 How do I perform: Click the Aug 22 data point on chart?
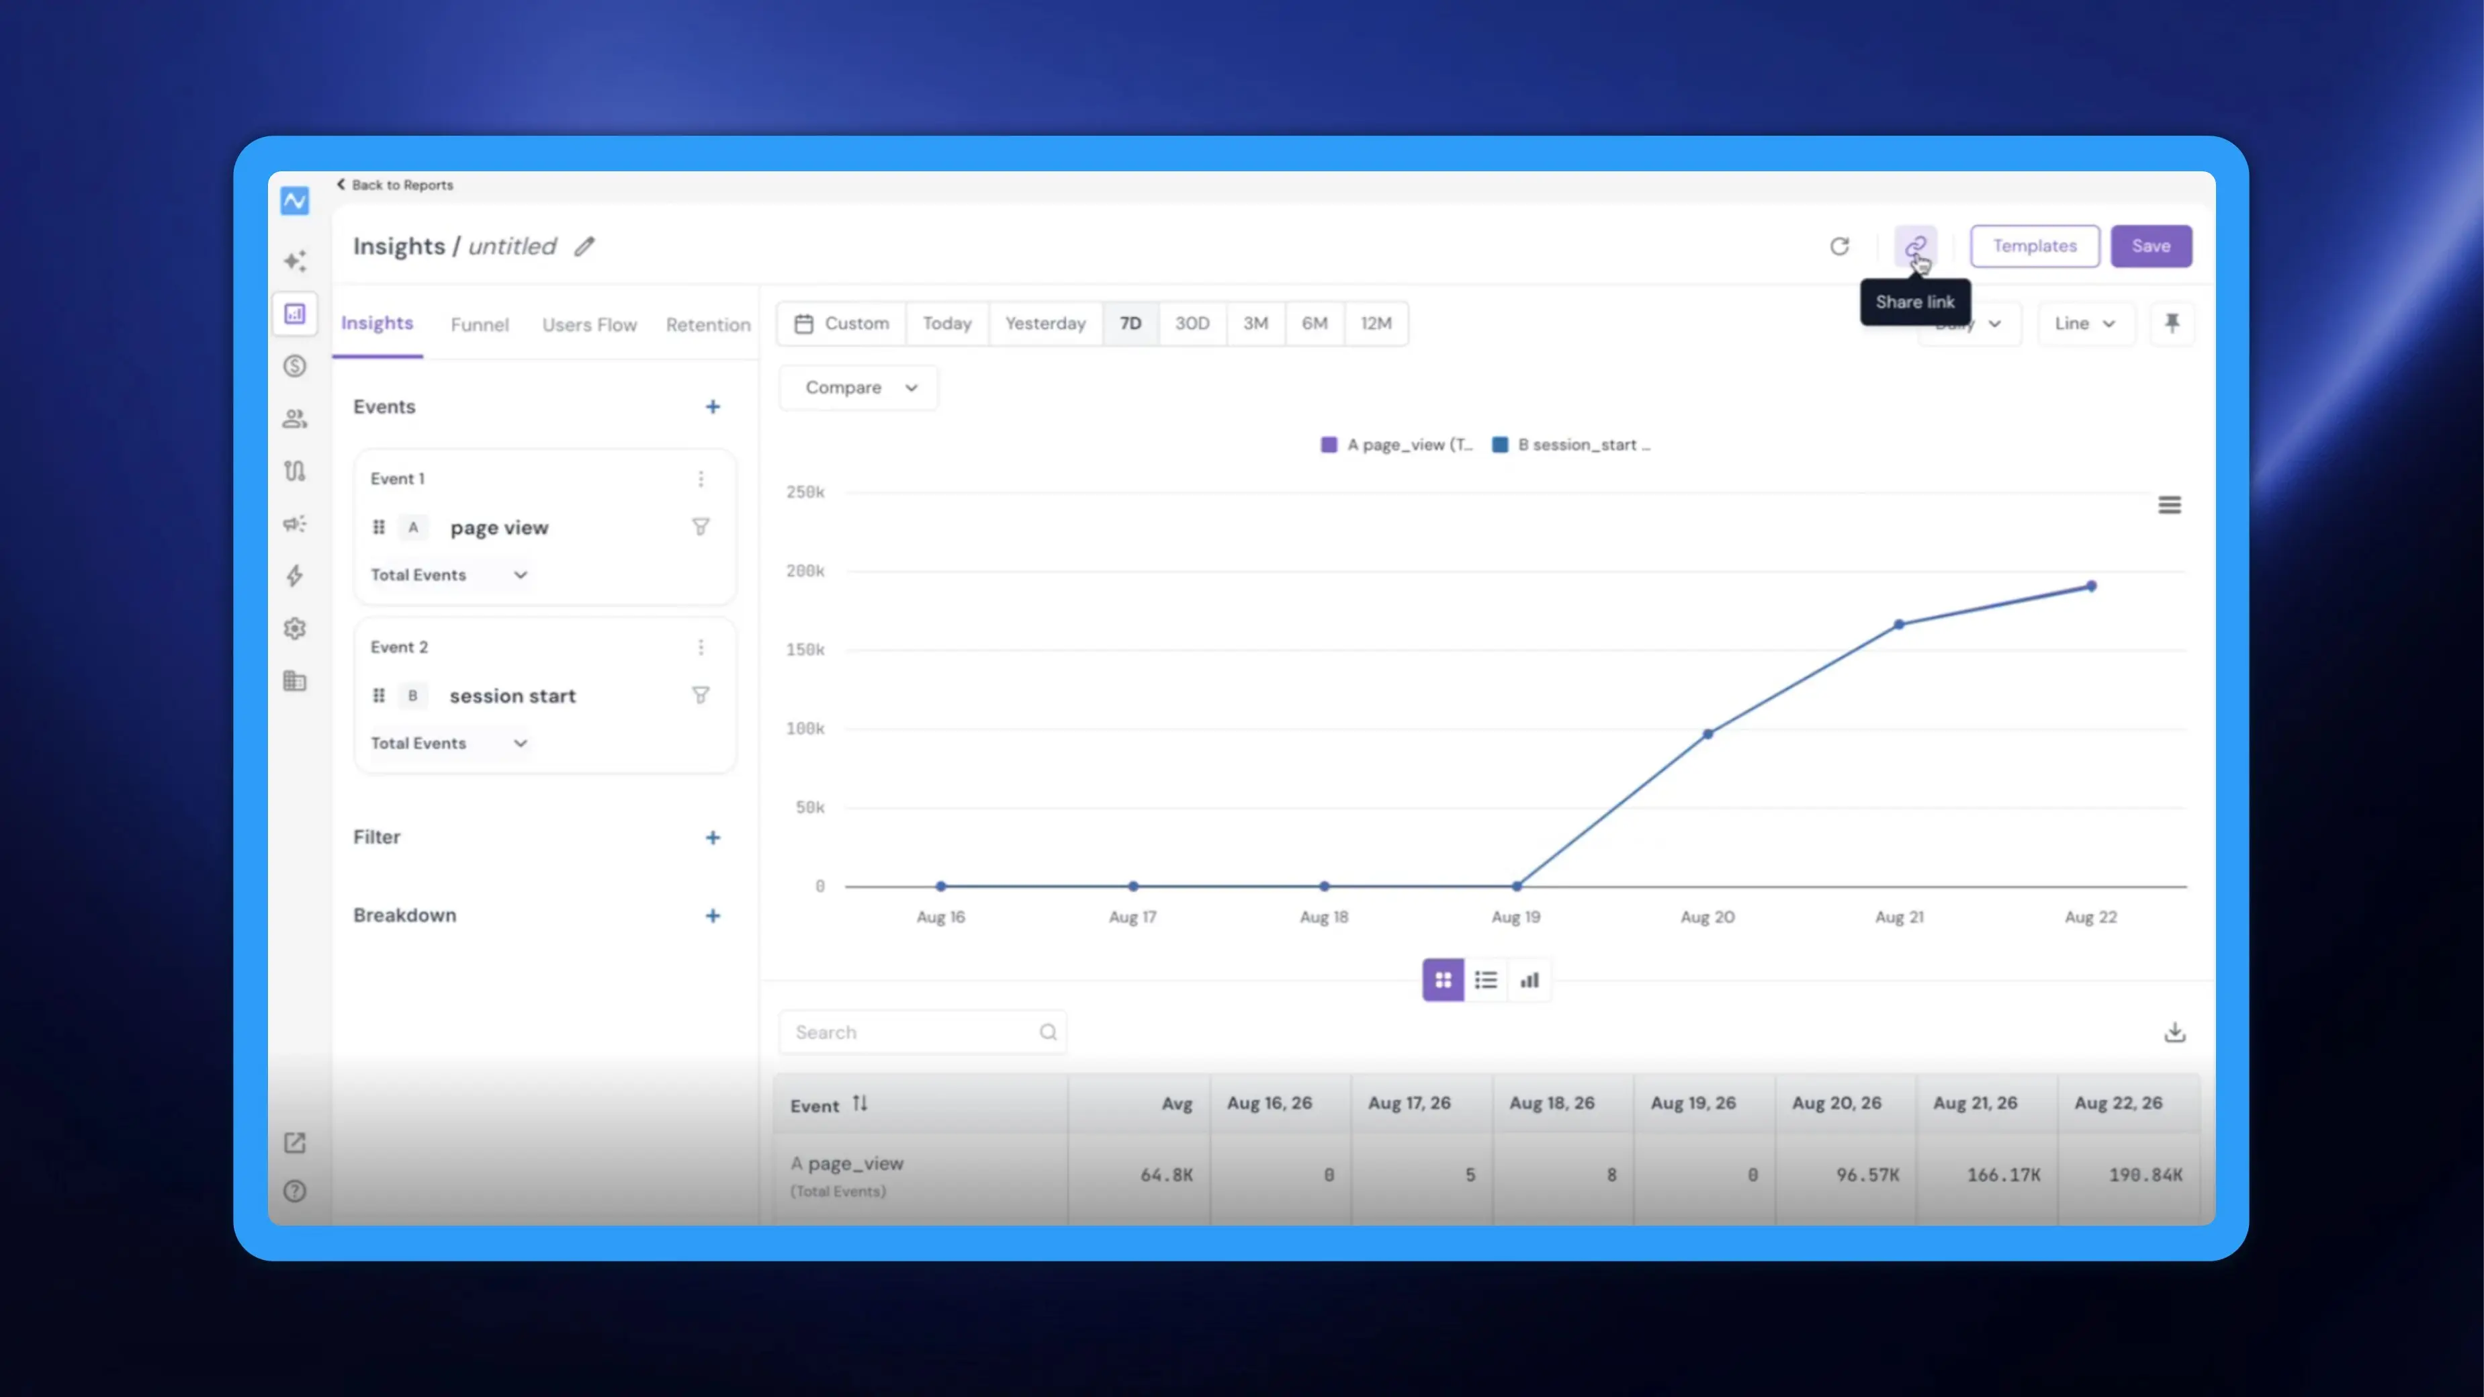click(2092, 586)
